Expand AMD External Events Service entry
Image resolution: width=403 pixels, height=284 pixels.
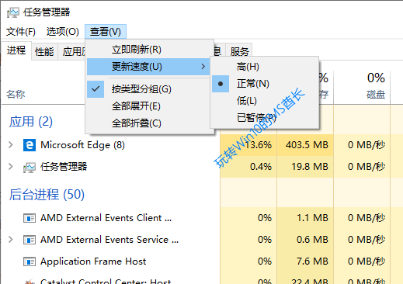click(x=11, y=240)
